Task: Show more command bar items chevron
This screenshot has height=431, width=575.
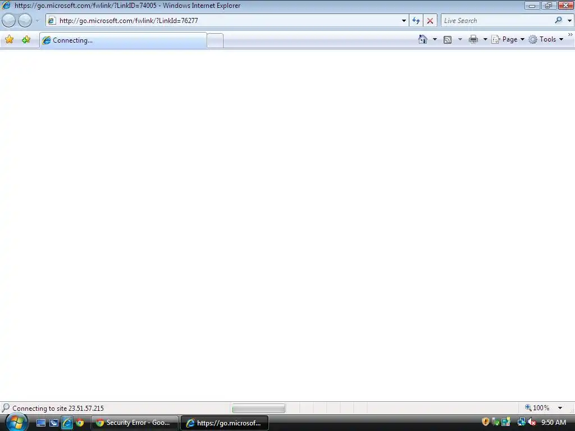Action: (x=571, y=34)
